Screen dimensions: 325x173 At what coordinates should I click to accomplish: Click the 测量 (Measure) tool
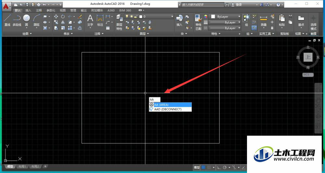(264, 20)
